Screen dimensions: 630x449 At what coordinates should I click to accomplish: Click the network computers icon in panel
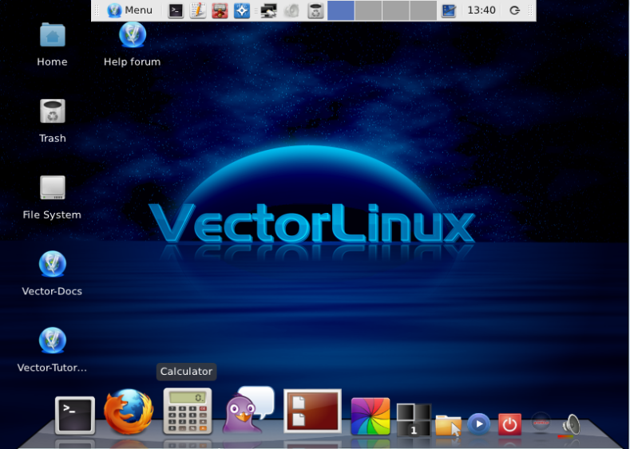click(x=268, y=10)
